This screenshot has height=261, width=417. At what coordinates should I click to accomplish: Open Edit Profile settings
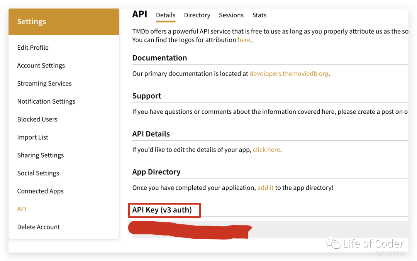[33, 47]
